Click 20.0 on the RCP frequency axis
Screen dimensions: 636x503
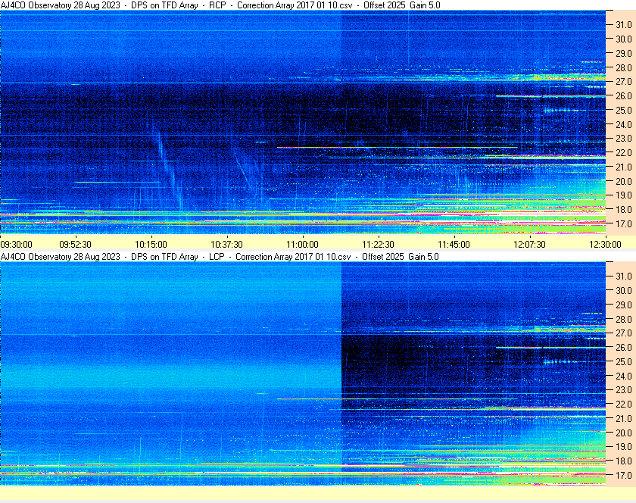coord(623,182)
